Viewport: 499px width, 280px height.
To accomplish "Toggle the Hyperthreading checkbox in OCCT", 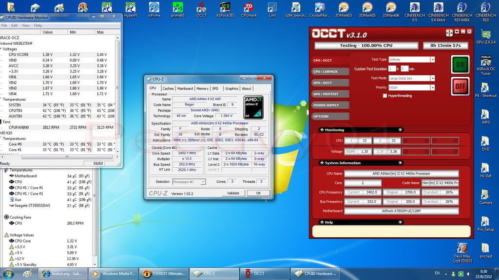I will 385,96.
